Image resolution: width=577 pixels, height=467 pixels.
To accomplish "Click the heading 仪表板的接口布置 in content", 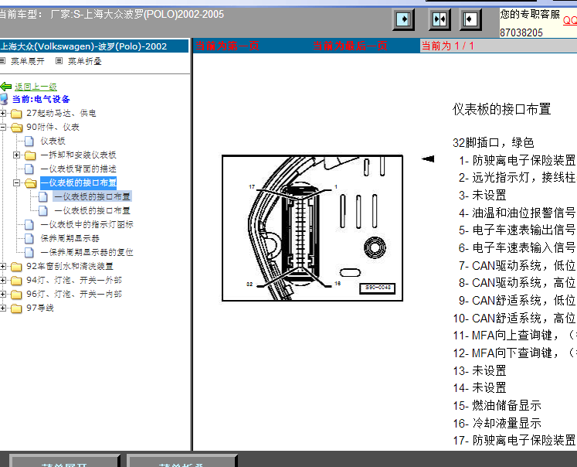I will click(501, 109).
